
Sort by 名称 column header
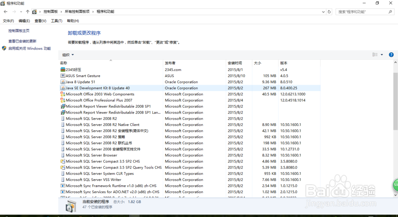[x=111, y=63]
